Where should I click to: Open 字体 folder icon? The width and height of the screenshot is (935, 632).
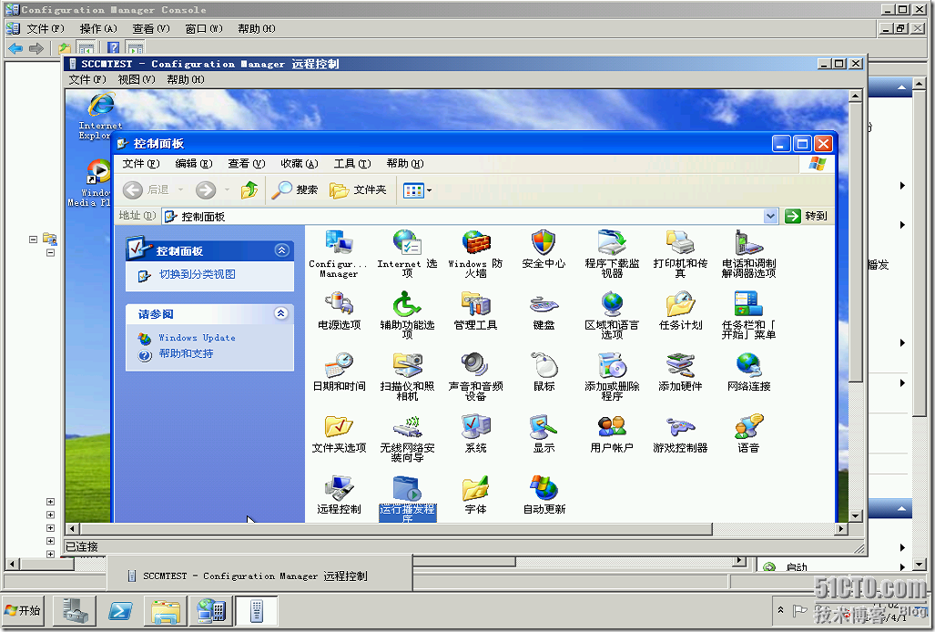476,494
